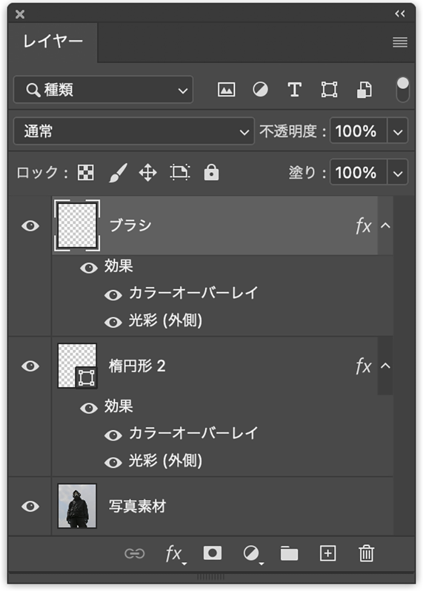Lock image pixels with the brush icon
Image resolution: width=423 pixels, height=594 pixels.
point(117,173)
